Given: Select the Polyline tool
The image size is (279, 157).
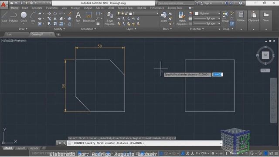Looking at the screenshot, I should click(14, 17).
